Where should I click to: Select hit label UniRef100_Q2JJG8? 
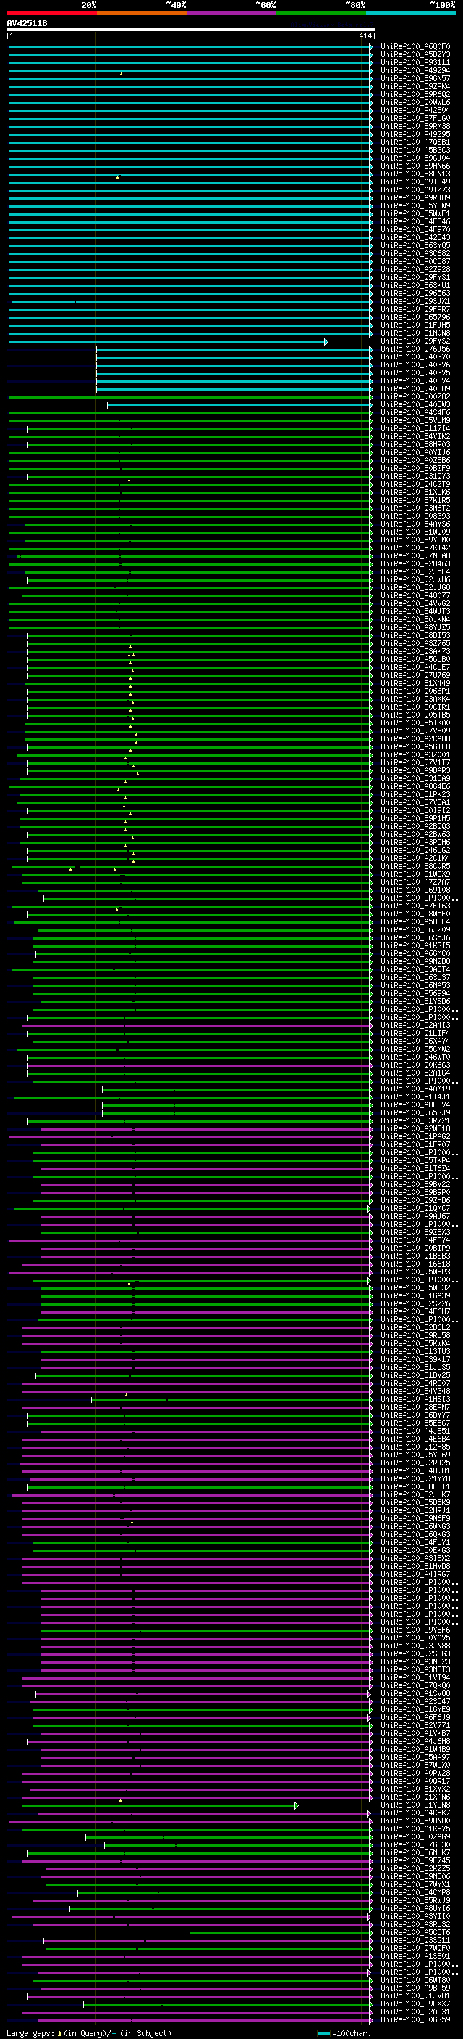[415, 587]
